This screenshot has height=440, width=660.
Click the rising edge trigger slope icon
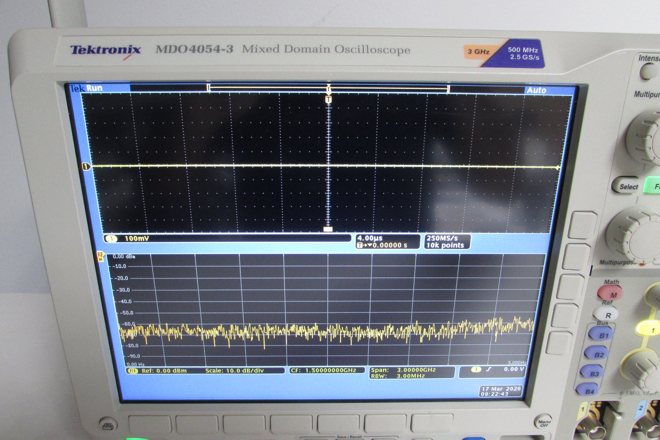coord(489,369)
